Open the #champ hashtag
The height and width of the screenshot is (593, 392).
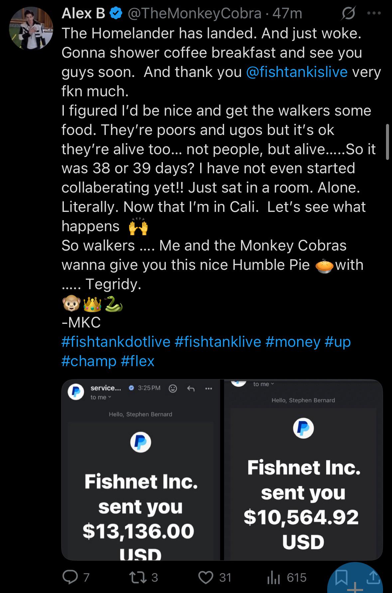[89, 361]
